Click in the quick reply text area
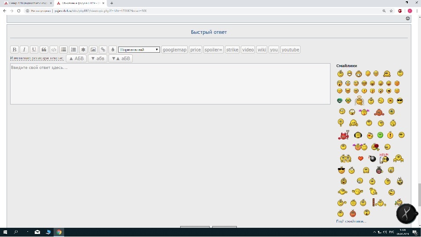 pyautogui.click(x=170, y=84)
